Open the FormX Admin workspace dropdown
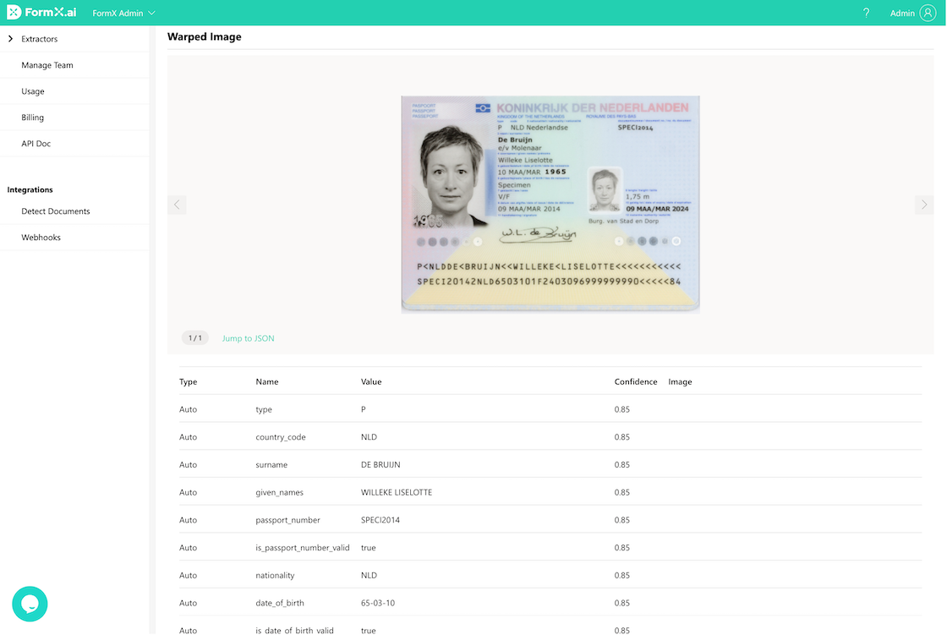 (x=123, y=14)
